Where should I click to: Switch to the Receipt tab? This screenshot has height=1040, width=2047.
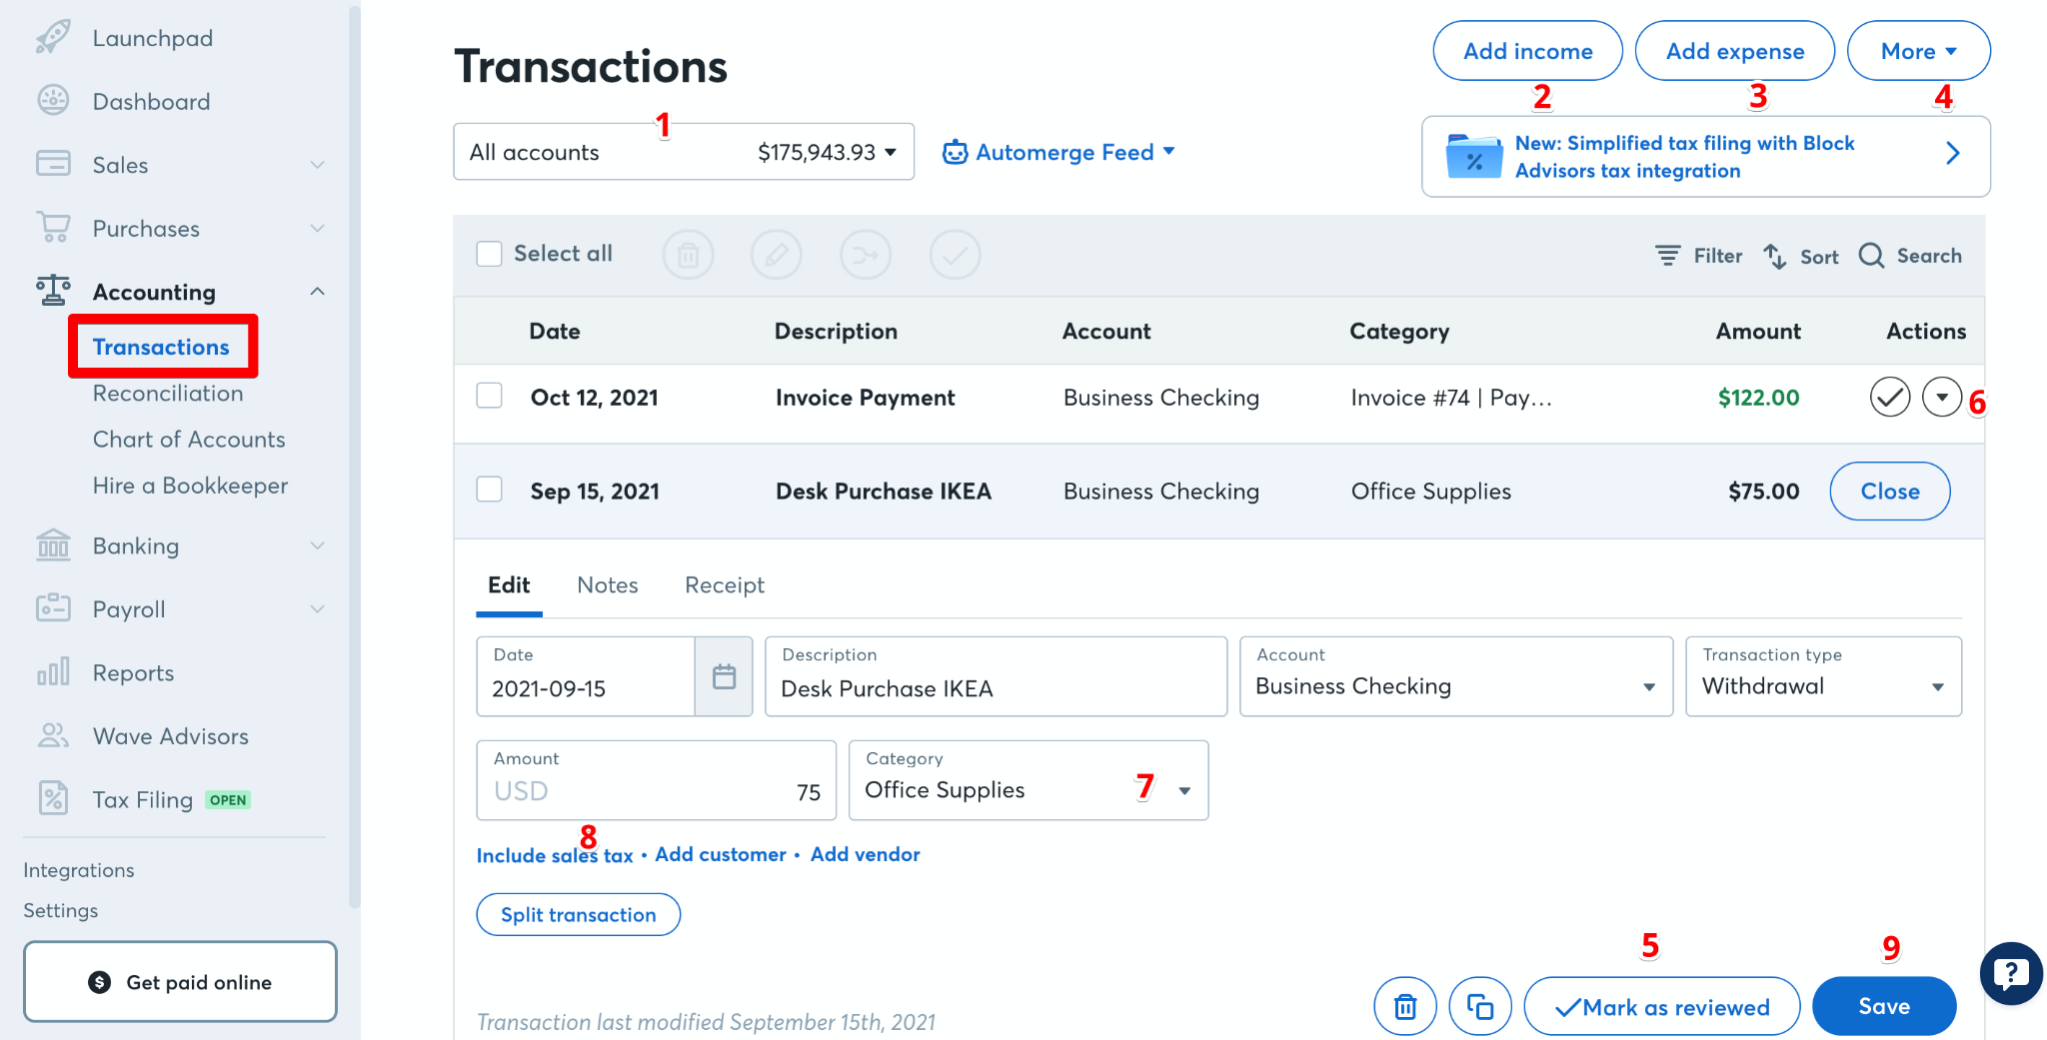pyautogui.click(x=724, y=585)
